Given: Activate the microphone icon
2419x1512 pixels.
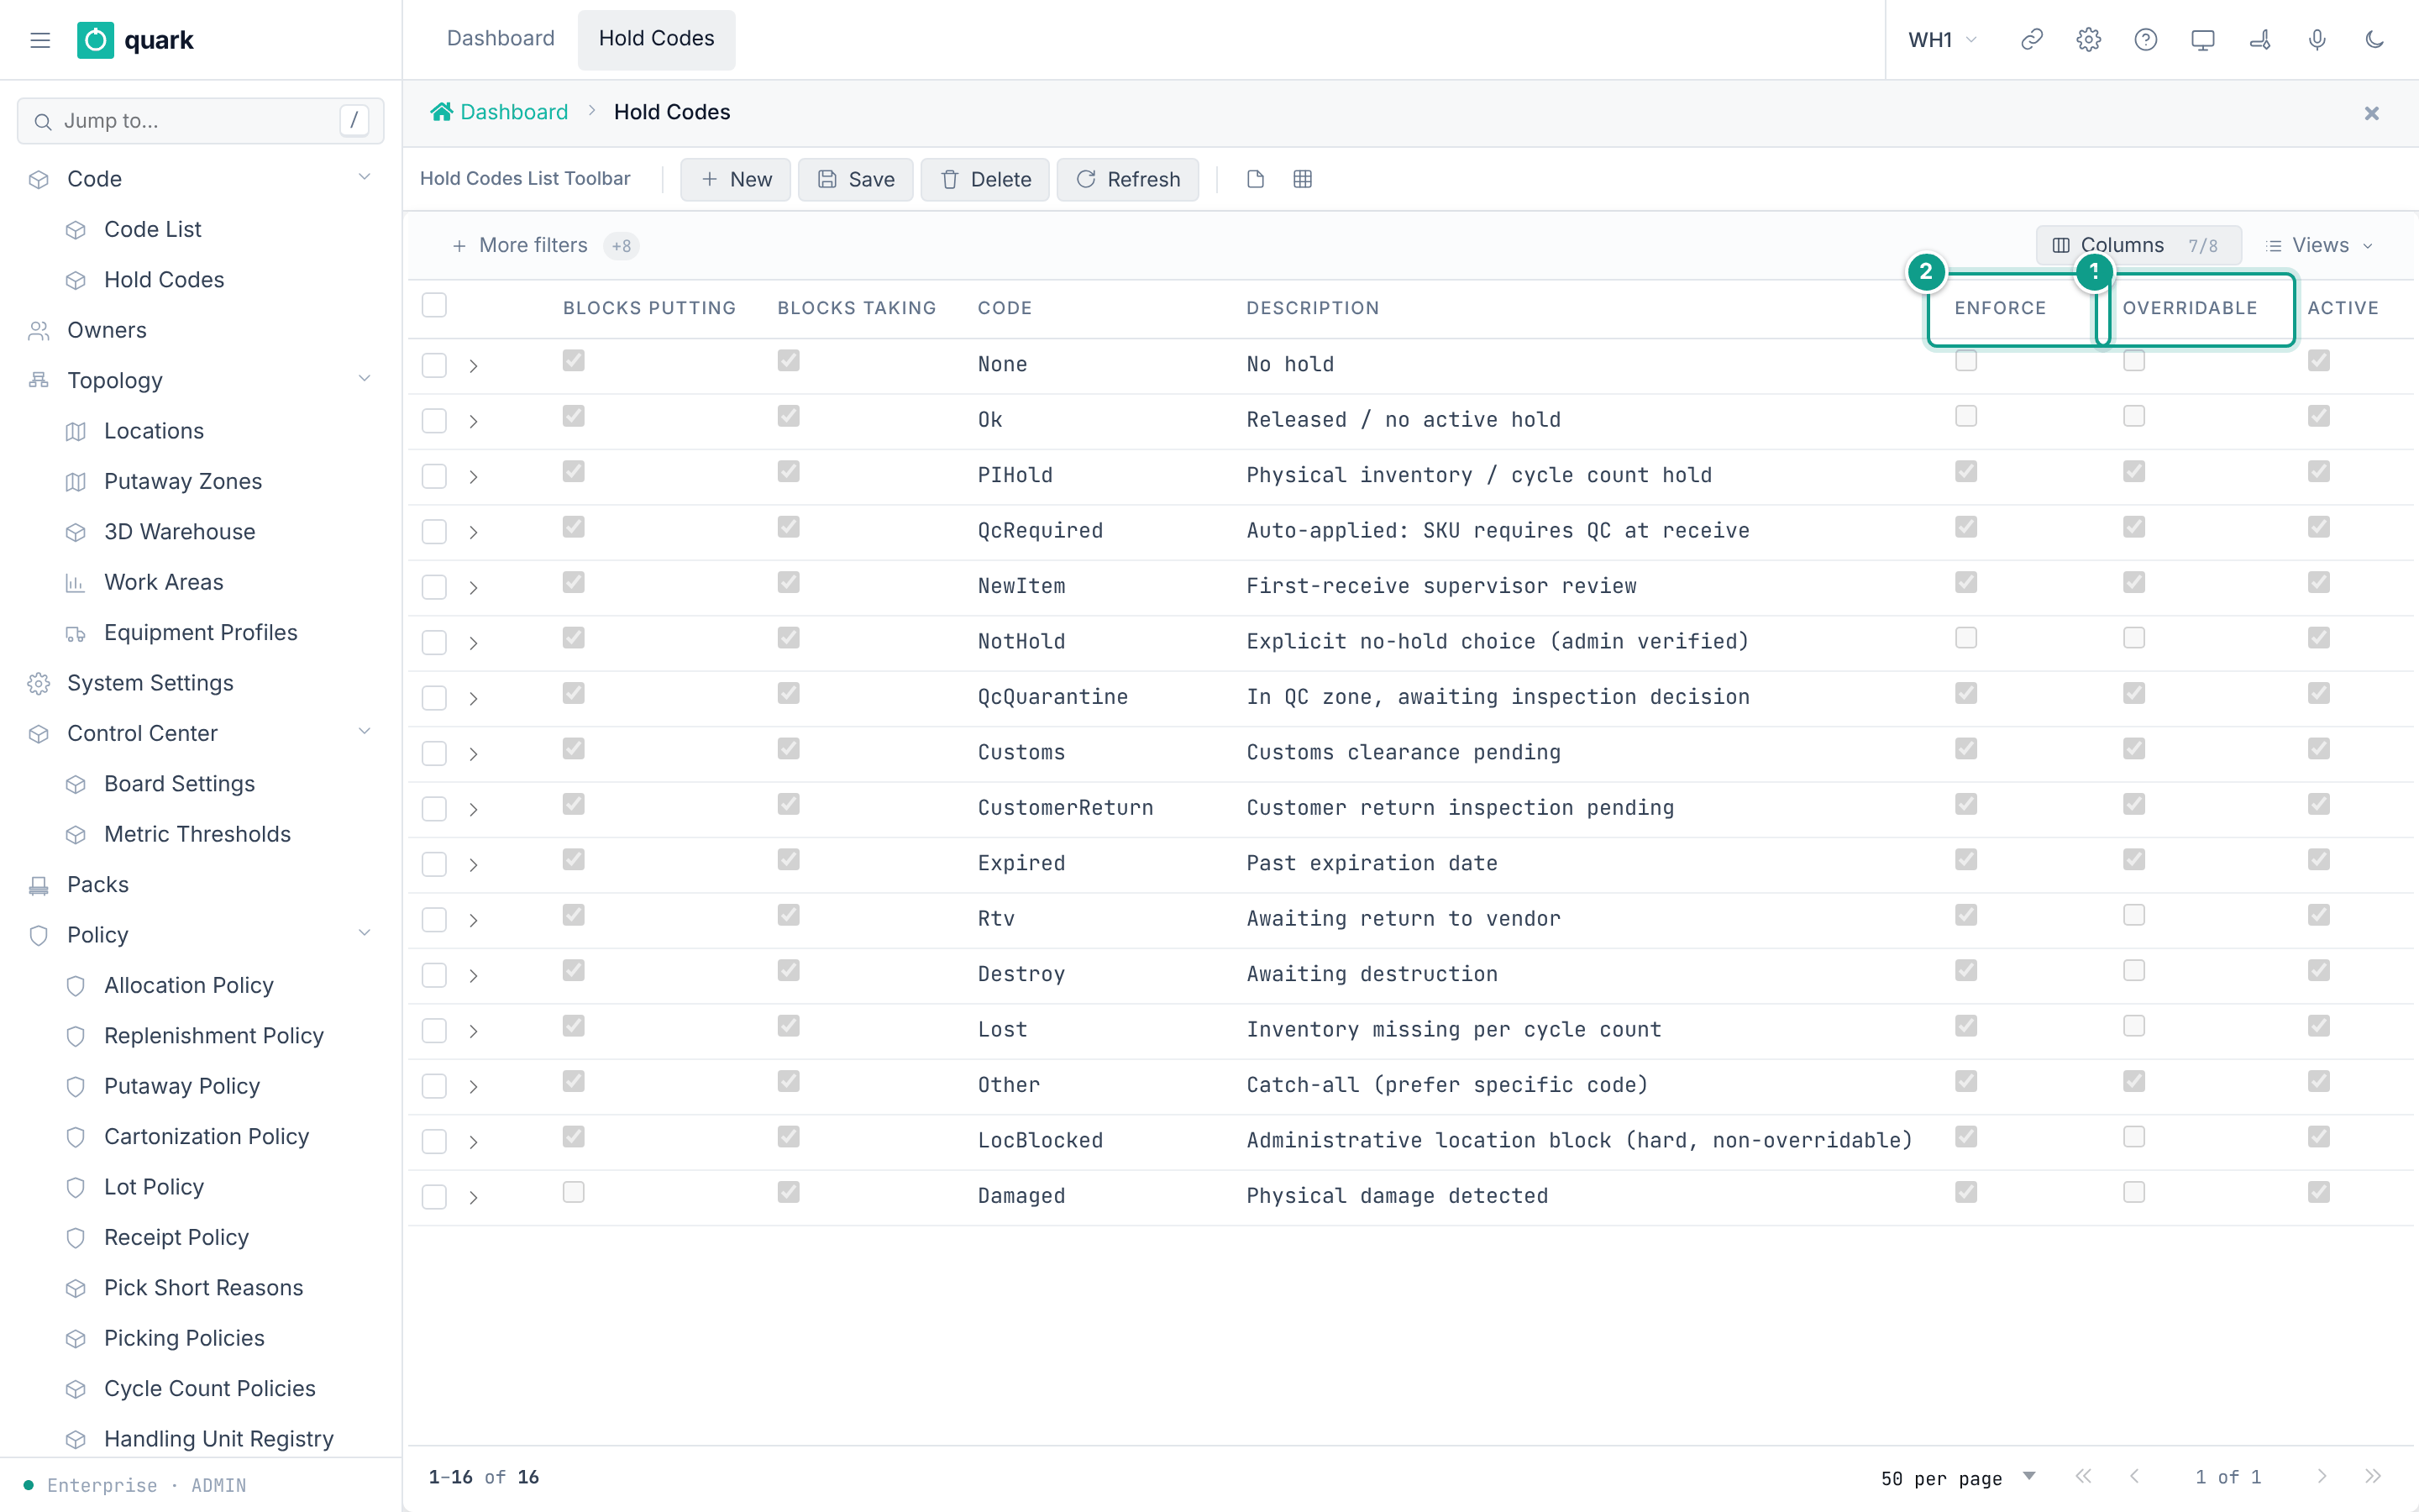Looking at the screenshot, I should pyautogui.click(x=2317, y=40).
